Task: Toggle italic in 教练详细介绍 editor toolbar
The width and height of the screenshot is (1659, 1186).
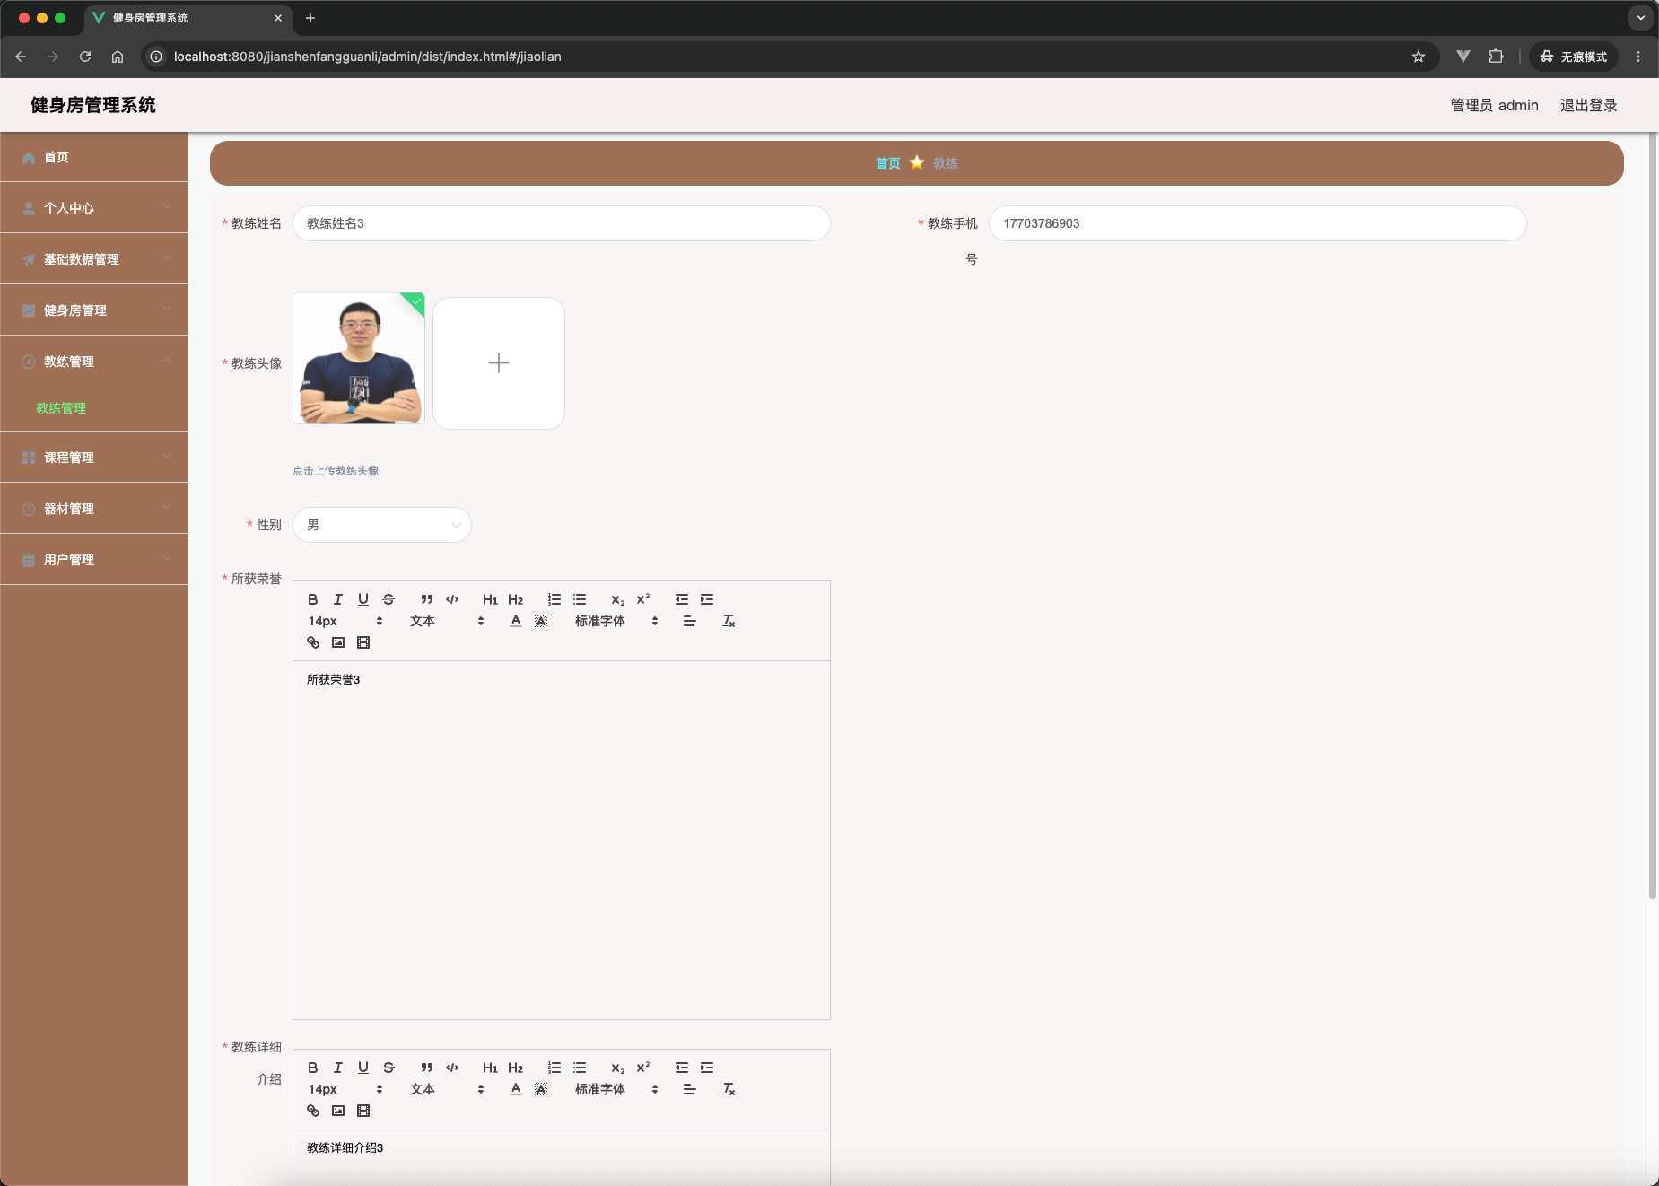Action: pyautogui.click(x=338, y=1068)
